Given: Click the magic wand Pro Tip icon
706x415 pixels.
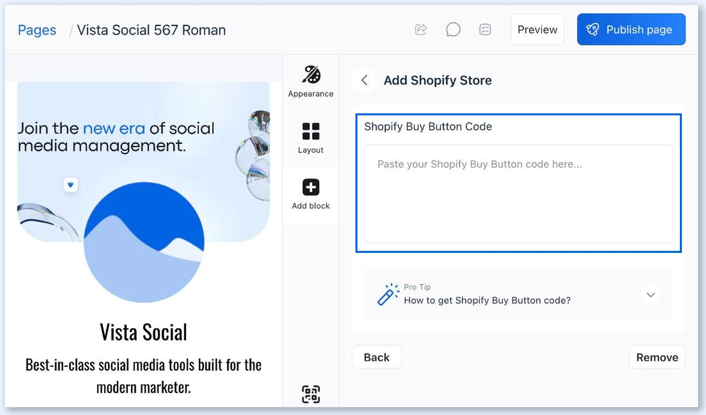Looking at the screenshot, I should point(388,294).
